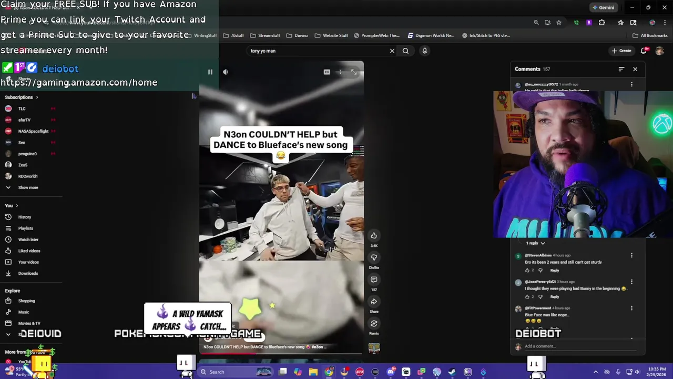Open Liked videos
The width and height of the screenshot is (673, 379).
[x=29, y=251]
